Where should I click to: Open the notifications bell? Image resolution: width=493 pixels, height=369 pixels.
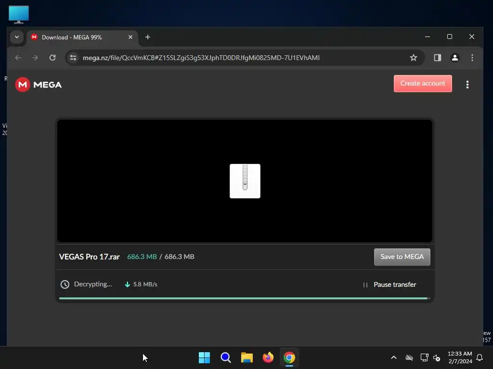(480, 357)
